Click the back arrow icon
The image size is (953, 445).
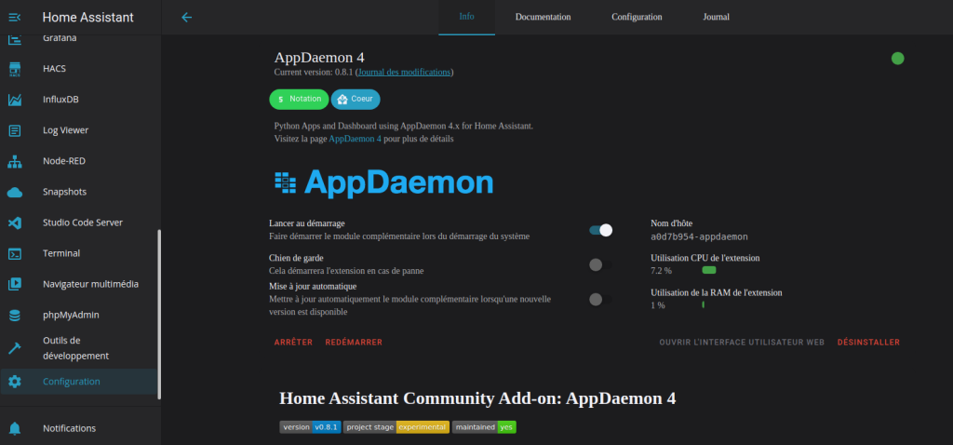[x=186, y=17]
